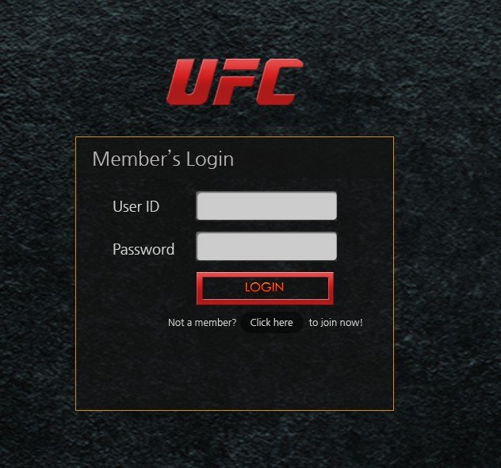Click the "User ID" label text
The image size is (501, 468).
pyautogui.click(x=136, y=206)
